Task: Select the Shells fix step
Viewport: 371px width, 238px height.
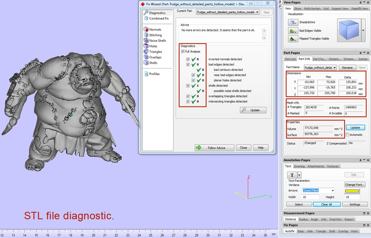Action: coord(150,63)
